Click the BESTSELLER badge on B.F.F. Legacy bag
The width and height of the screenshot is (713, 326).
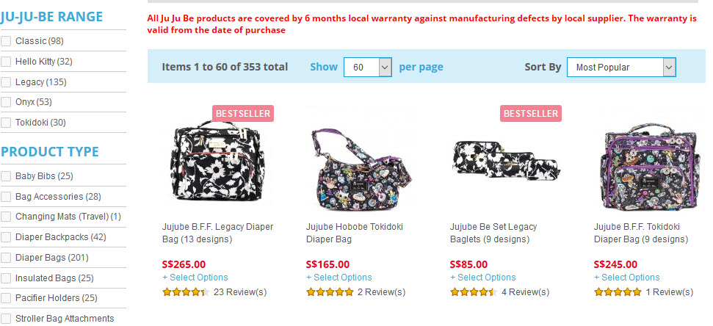point(243,113)
